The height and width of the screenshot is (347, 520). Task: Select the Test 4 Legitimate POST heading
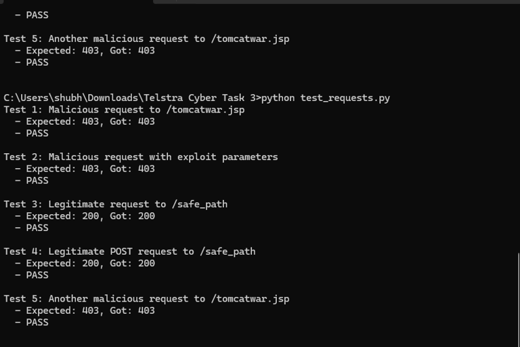[x=130, y=251]
